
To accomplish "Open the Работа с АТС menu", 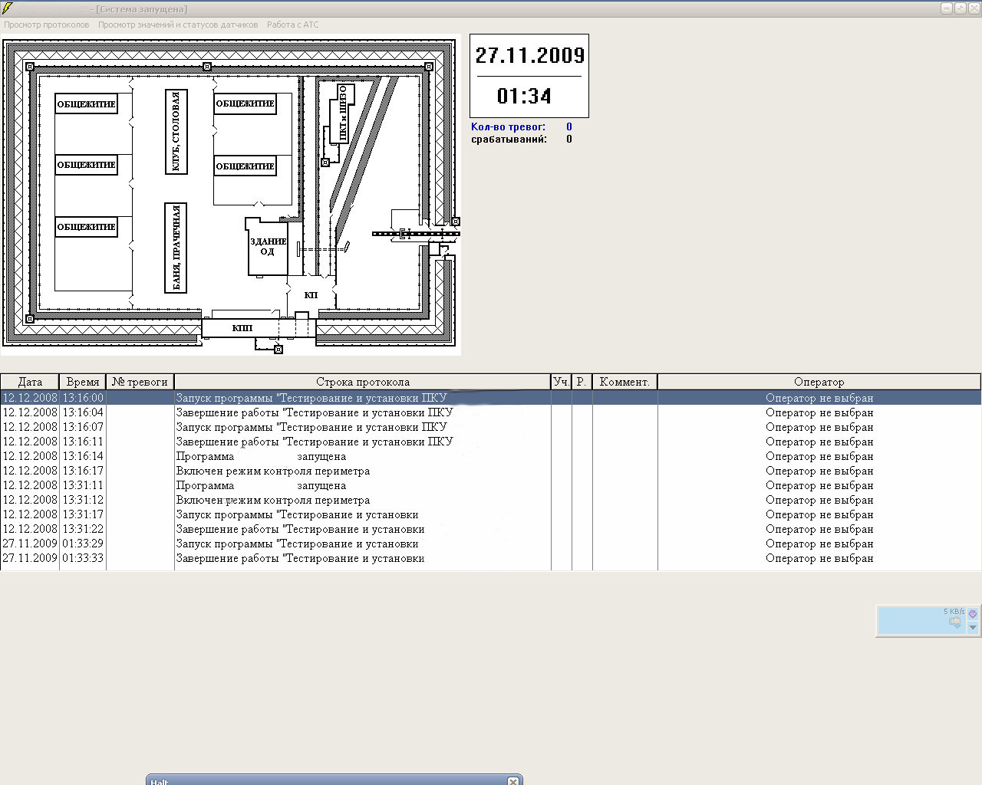I will click(x=292, y=25).
